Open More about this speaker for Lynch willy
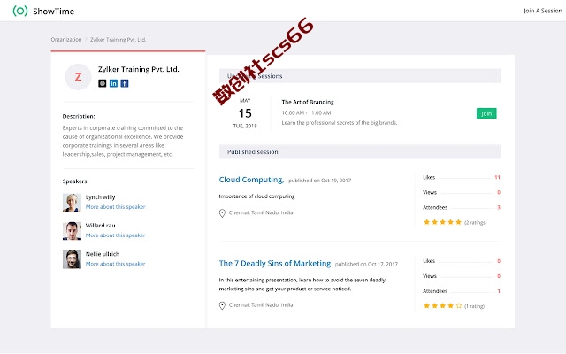This screenshot has width=566, height=354. [115, 206]
